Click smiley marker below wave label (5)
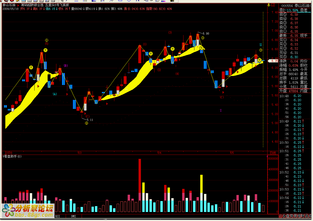Image resolution: width=313 pixels, height=221 pixels. (45, 50)
